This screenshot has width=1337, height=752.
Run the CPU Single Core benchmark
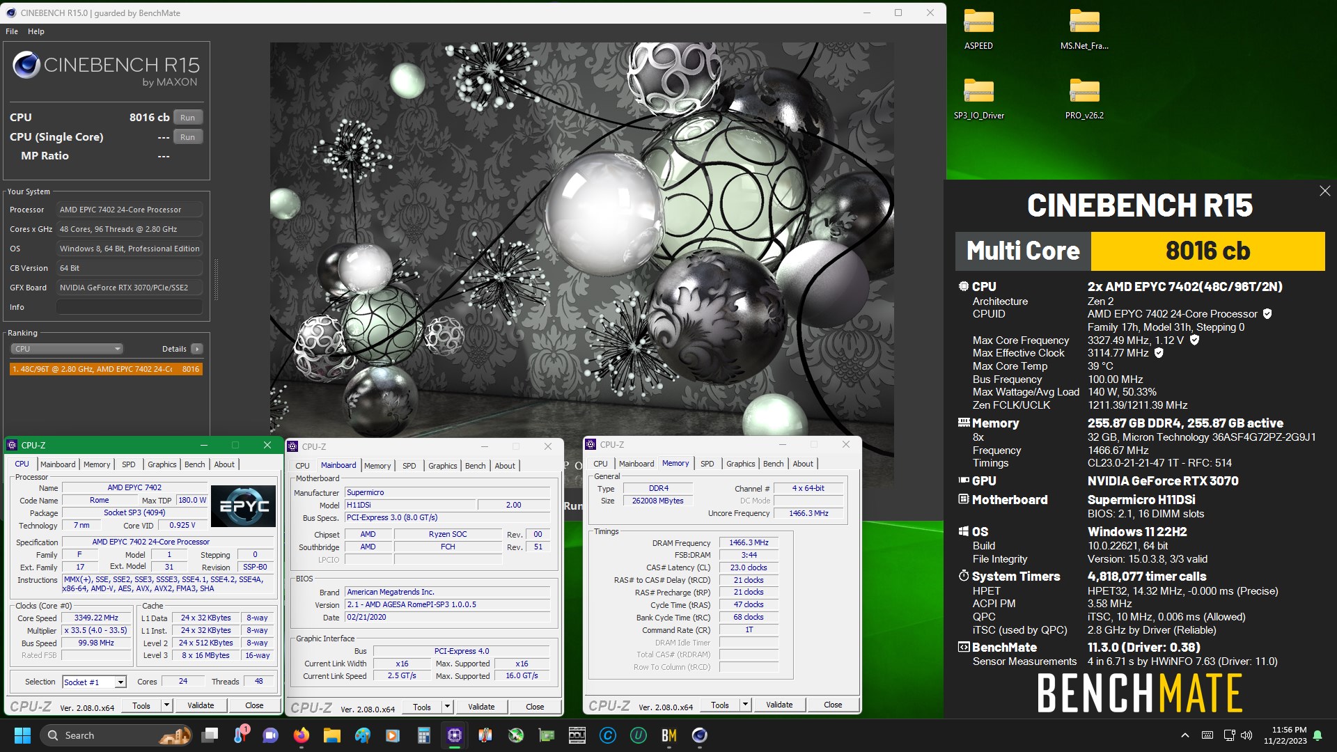click(187, 137)
